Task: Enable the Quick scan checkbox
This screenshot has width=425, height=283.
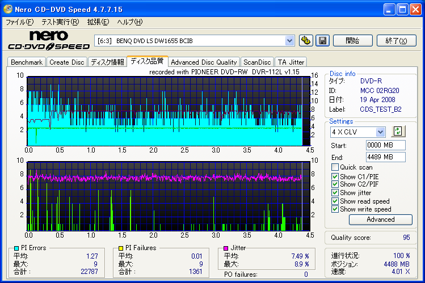Action: pyautogui.click(x=335, y=167)
